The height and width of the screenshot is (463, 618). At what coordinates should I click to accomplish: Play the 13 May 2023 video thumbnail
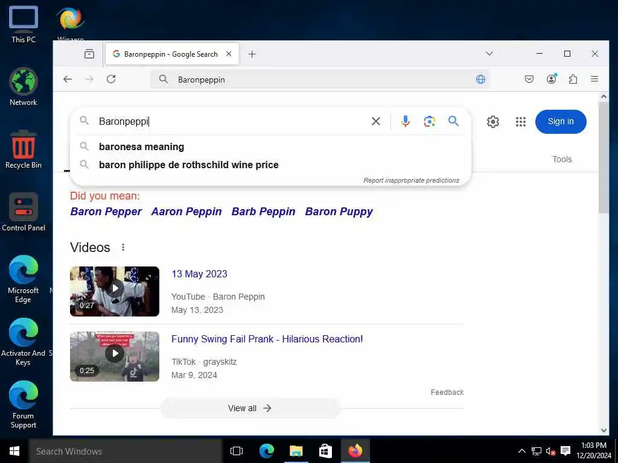115,291
